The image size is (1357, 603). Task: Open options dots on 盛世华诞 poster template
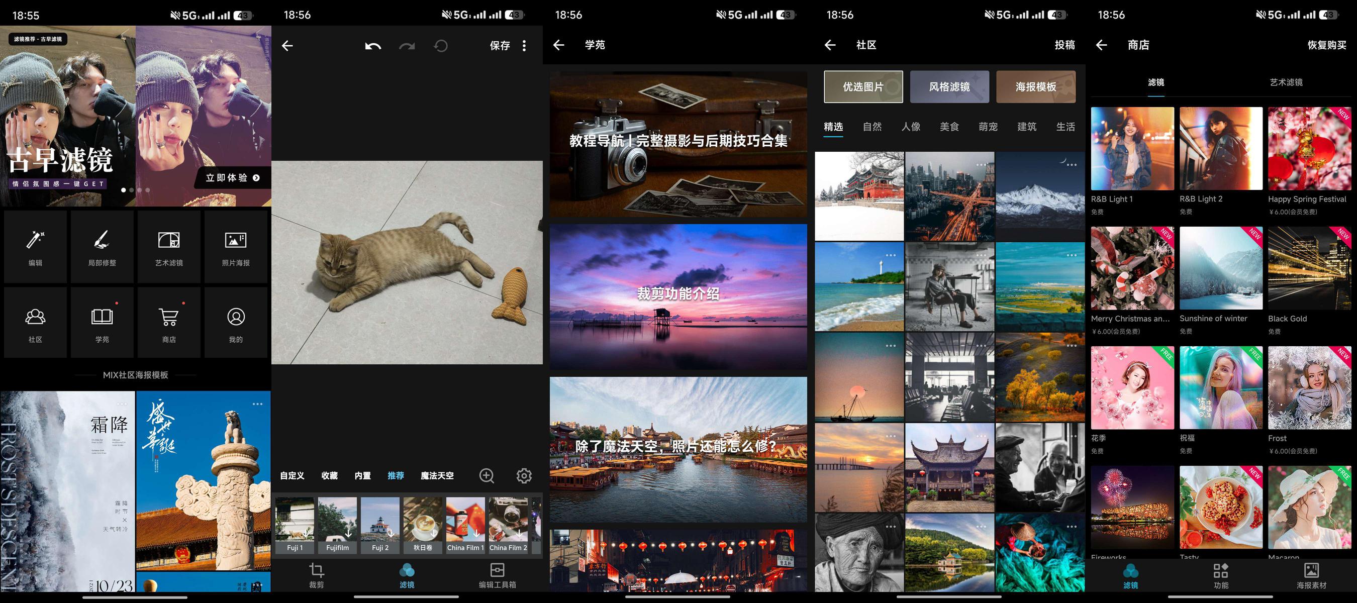258,405
